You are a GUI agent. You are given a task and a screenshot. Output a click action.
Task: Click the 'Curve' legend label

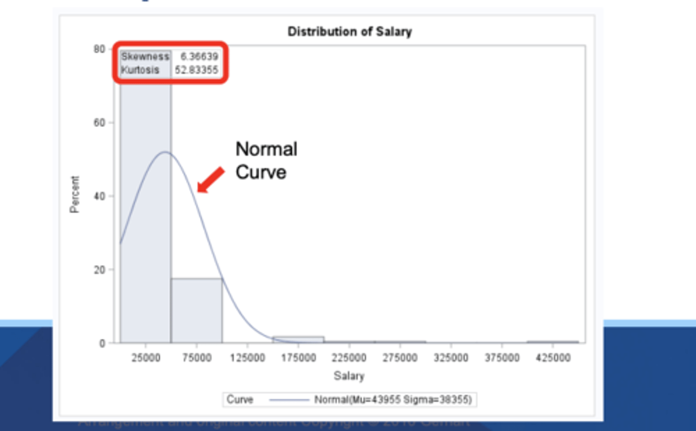tap(240, 400)
